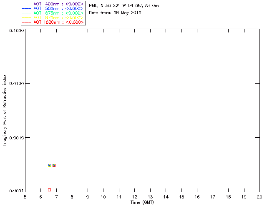Click the 'Time (GMT)' axis label
This screenshot has width=267, height=213.
(142, 203)
